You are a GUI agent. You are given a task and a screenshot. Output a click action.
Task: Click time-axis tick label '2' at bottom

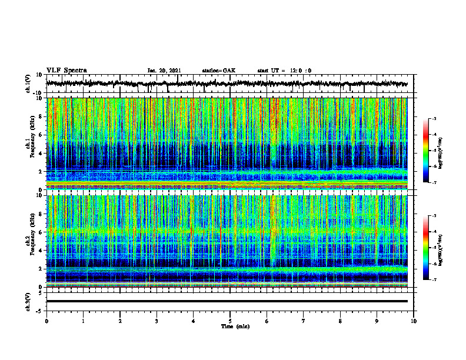(120, 321)
